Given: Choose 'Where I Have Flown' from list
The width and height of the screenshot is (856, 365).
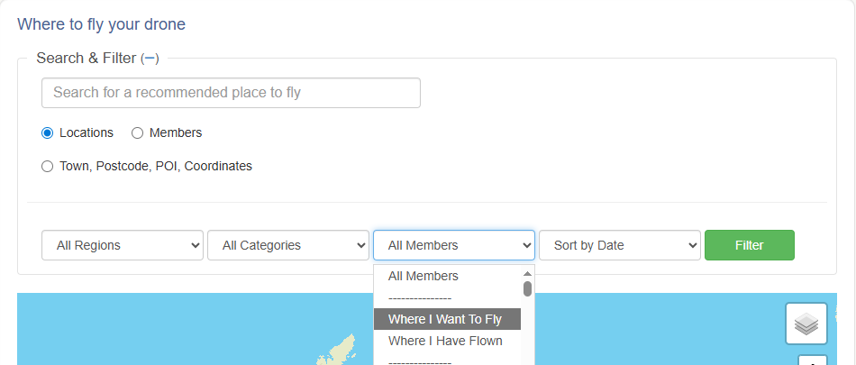Looking at the screenshot, I should 445,341.
